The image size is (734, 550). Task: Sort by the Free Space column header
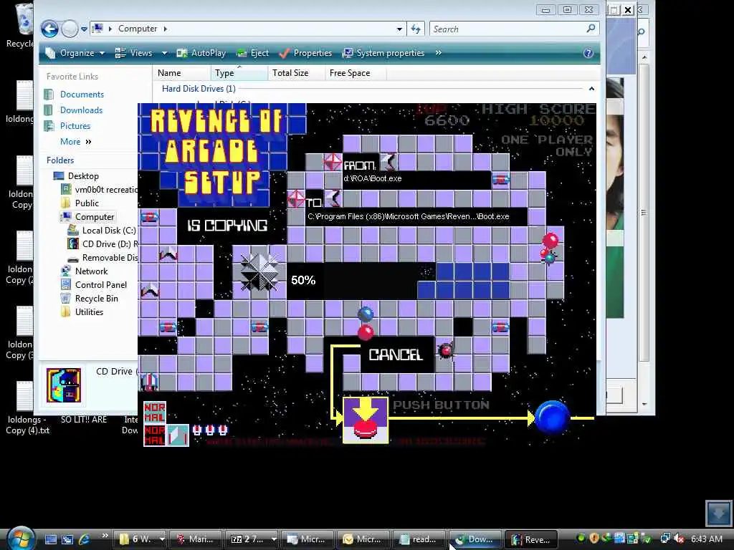[356, 73]
